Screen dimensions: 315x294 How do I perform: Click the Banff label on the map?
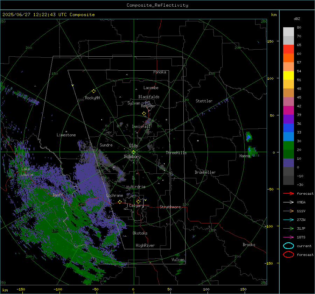tap(58, 195)
